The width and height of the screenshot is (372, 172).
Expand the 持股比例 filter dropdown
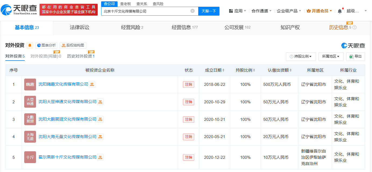(x=301, y=57)
